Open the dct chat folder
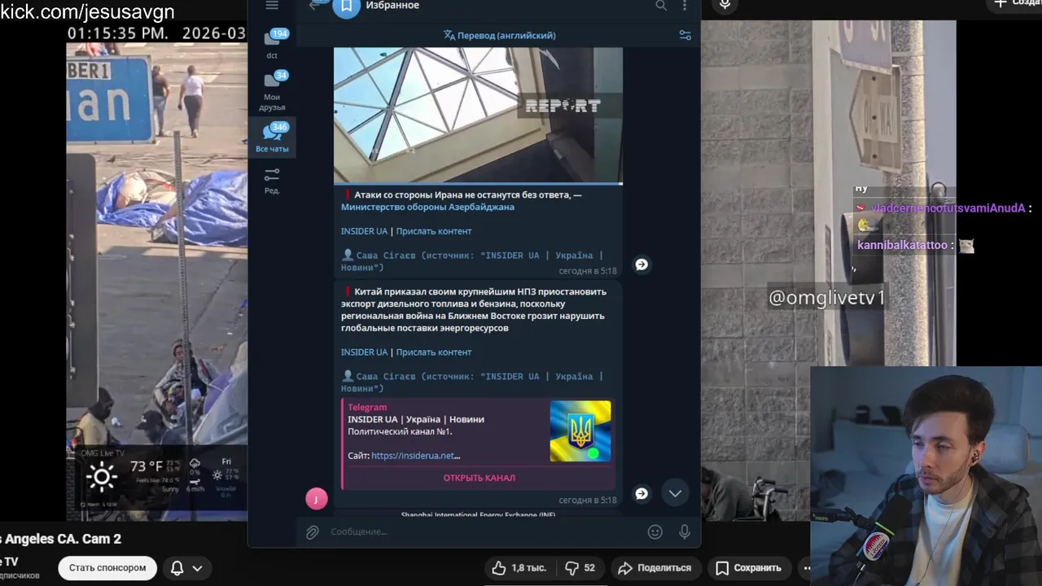This screenshot has width=1042, height=586. coord(272,44)
